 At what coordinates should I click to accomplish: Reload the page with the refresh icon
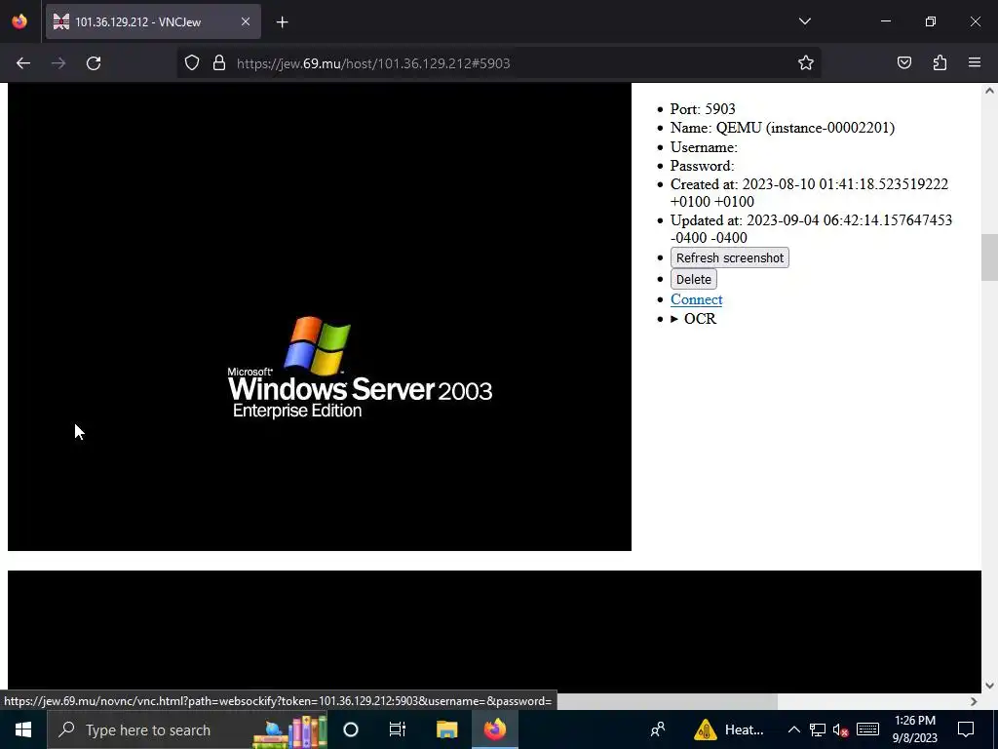tap(94, 63)
